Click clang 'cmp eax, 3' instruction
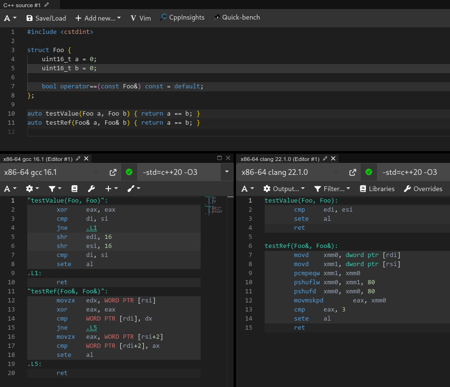This screenshot has height=387, width=450. click(x=320, y=310)
